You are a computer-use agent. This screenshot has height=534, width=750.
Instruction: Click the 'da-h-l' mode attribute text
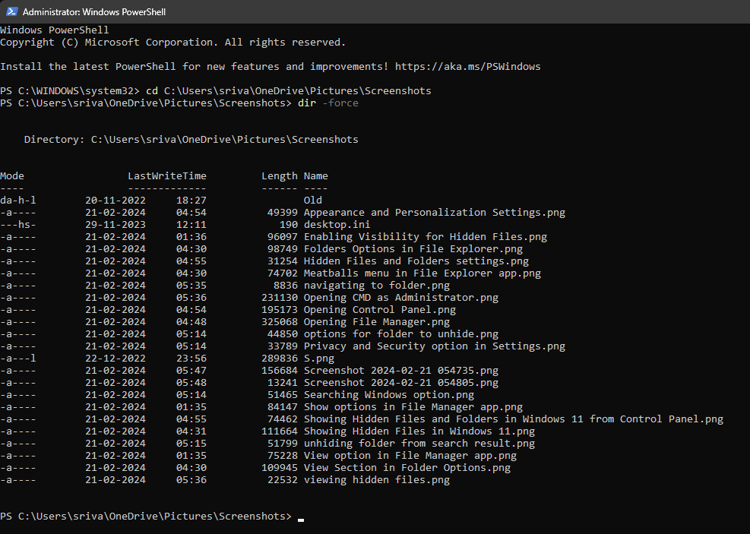click(x=18, y=201)
